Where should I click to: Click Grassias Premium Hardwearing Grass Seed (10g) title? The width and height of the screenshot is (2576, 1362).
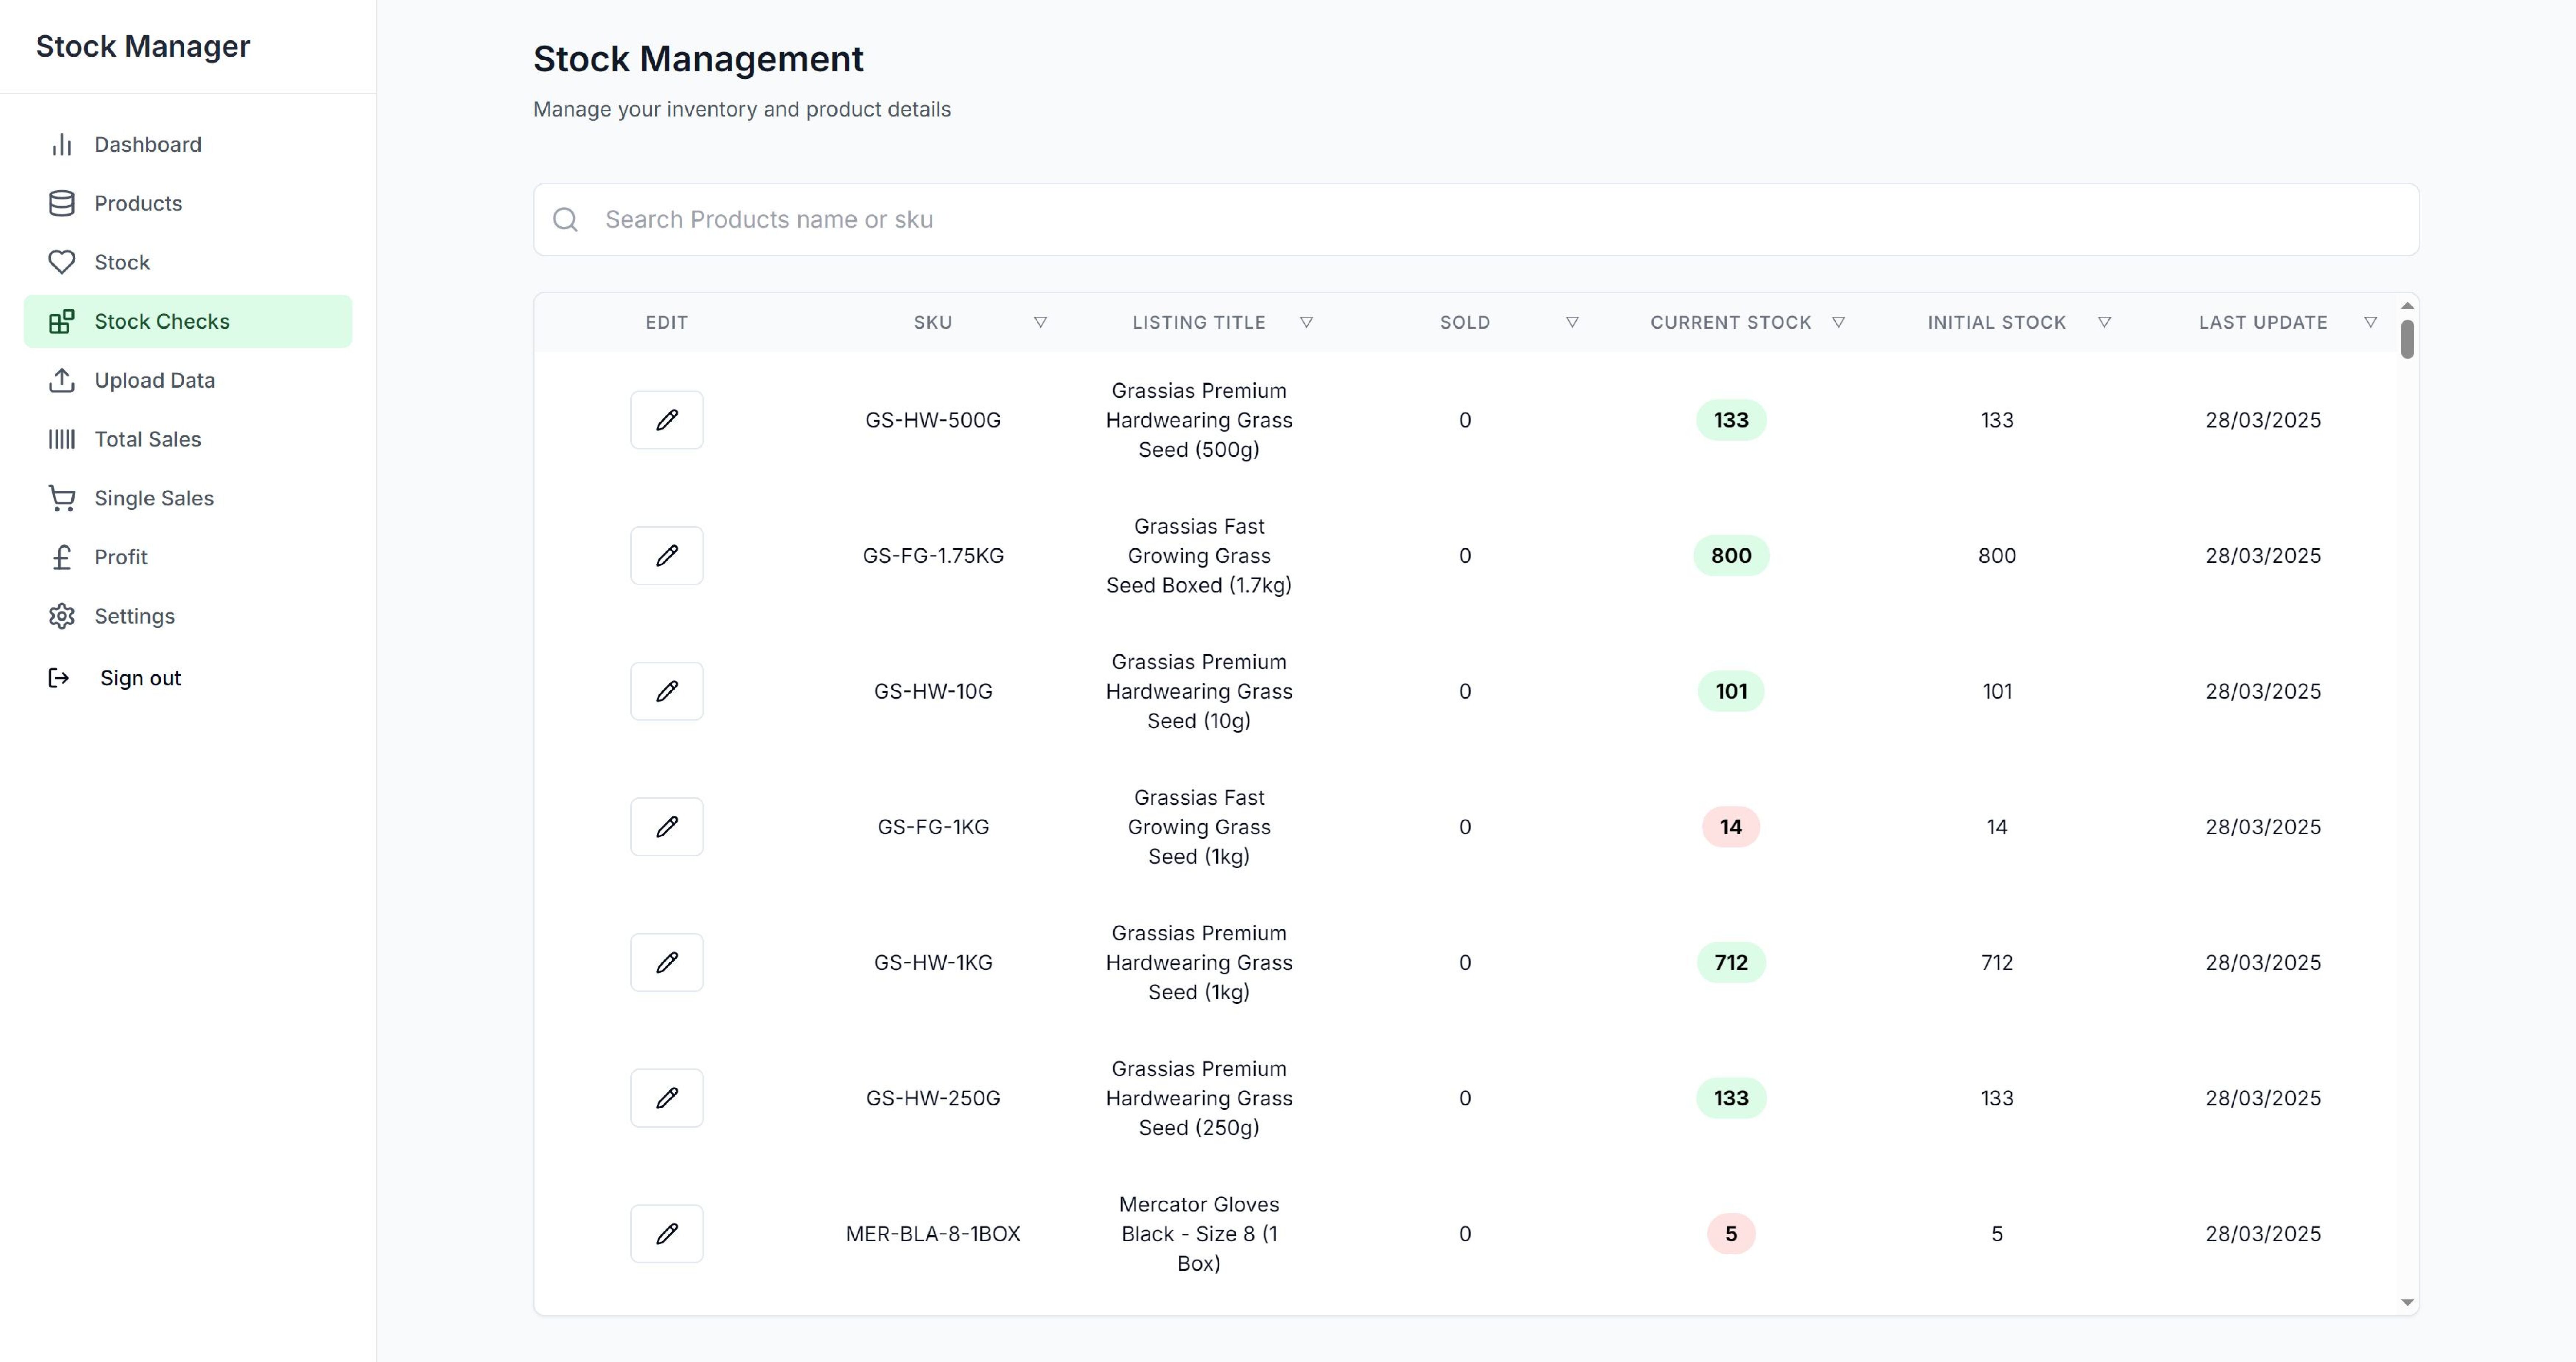click(x=1199, y=691)
